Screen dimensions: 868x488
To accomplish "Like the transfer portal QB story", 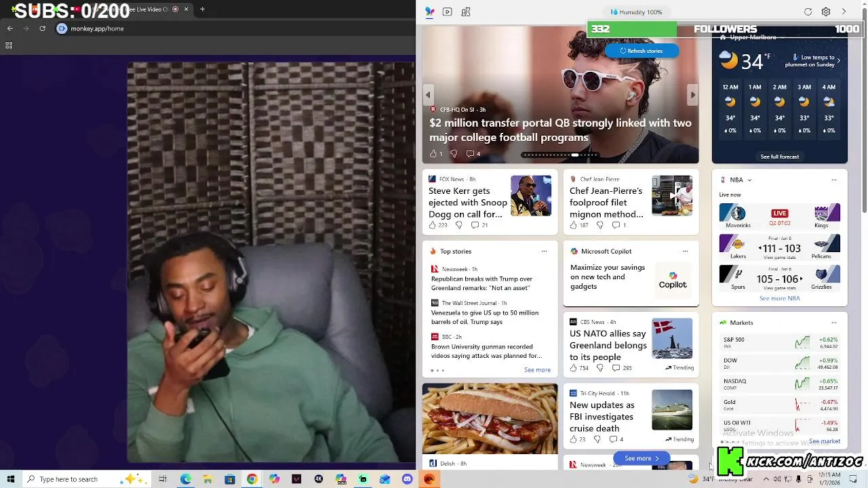I will (x=433, y=154).
